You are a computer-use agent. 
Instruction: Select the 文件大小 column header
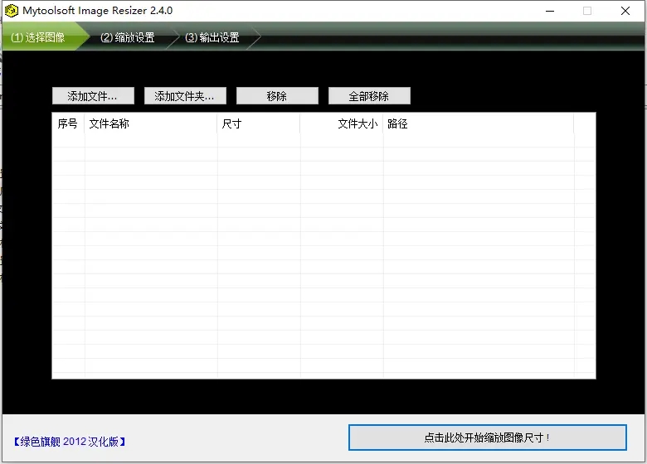(x=342, y=123)
